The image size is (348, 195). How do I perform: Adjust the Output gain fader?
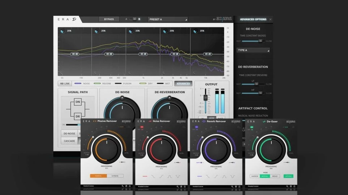coord(206,98)
